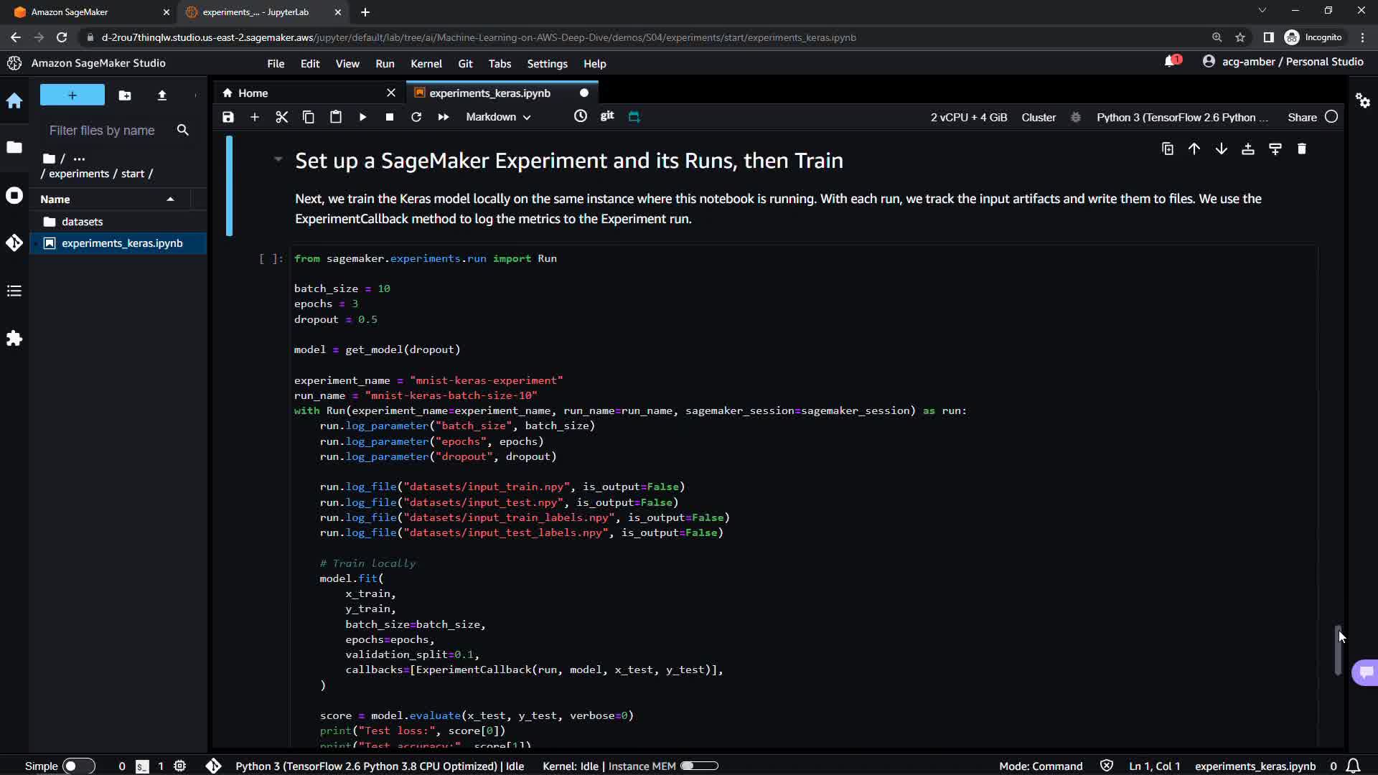Open the Kernel menu
The image size is (1378, 775).
[426, 64]
